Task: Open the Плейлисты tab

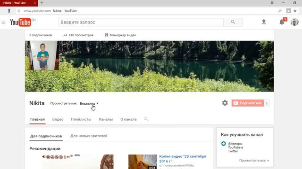Action: click(x=81, y=119)
